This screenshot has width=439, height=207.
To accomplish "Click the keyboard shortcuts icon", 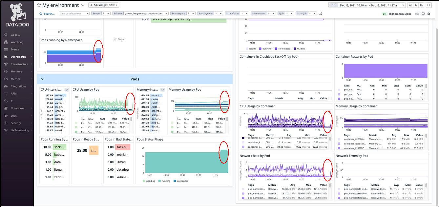I will click(x=417, y=14).
